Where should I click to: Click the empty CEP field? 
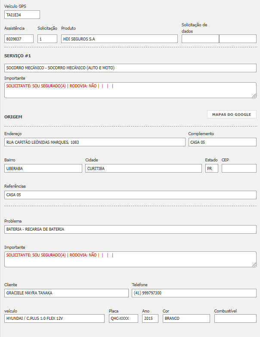(239, 168)
